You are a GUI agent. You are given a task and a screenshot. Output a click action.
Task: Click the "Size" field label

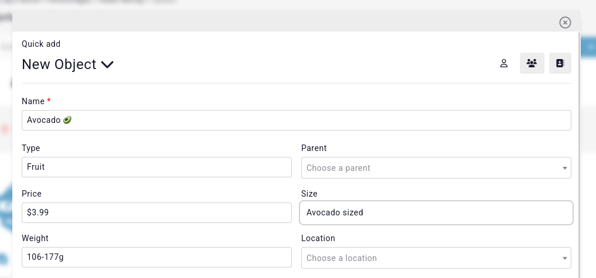click(x=309, y=194)
